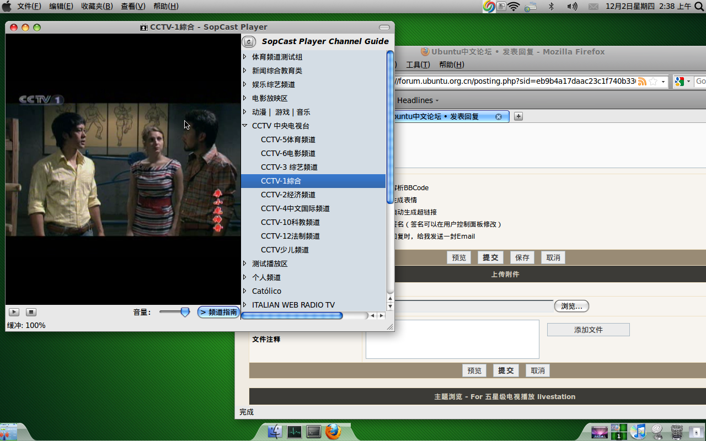
Task: Click the input method icon in menu bar
Action: (501, 7)
